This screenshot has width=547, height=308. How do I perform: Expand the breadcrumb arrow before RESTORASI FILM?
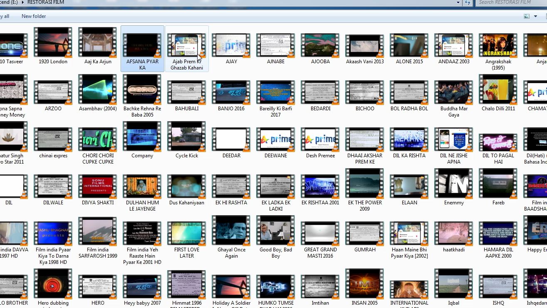point(22,2)
